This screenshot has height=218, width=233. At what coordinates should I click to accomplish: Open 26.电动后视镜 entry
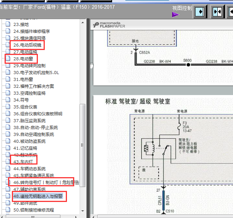click(x=27, y=45)
